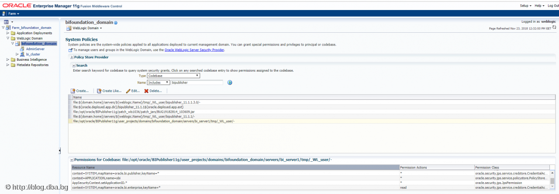Expand the Policy Store Provider section

coord(72,57)
